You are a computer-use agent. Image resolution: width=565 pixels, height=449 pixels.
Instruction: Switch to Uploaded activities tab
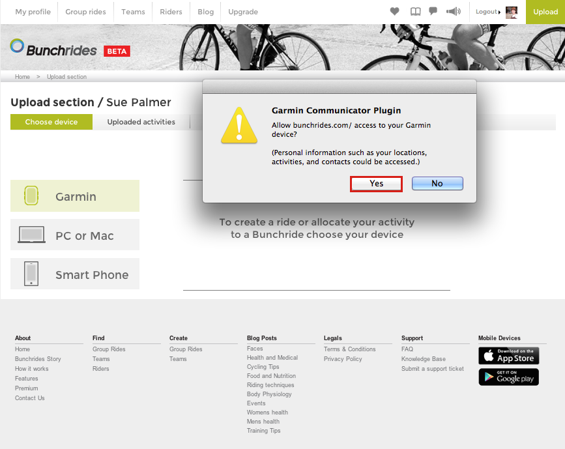141,122
